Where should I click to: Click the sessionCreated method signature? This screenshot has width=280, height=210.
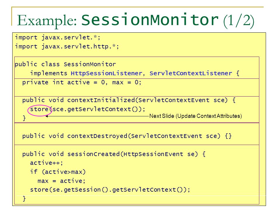tap(114, 154)
